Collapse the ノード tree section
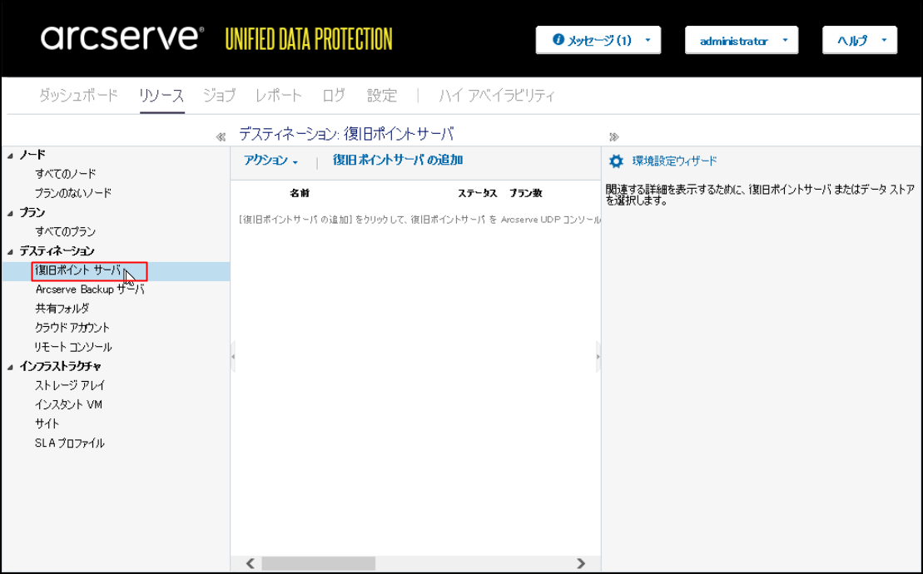923x574 pixels. [x=11, y=155]
